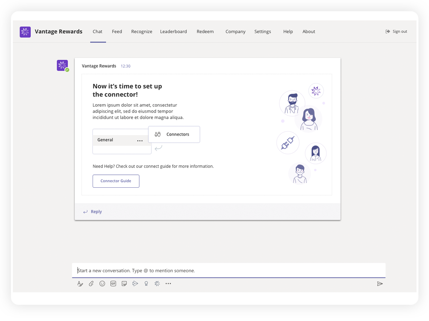Screen dimensions: 429x321
Task: Click the plug illustration circle
Action: coord(288,143)
